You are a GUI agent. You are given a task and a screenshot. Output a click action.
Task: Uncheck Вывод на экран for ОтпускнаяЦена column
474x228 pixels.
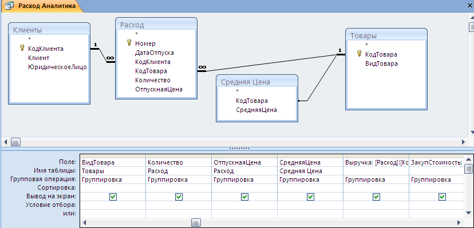pyautogui.click(x=244, y=197)
